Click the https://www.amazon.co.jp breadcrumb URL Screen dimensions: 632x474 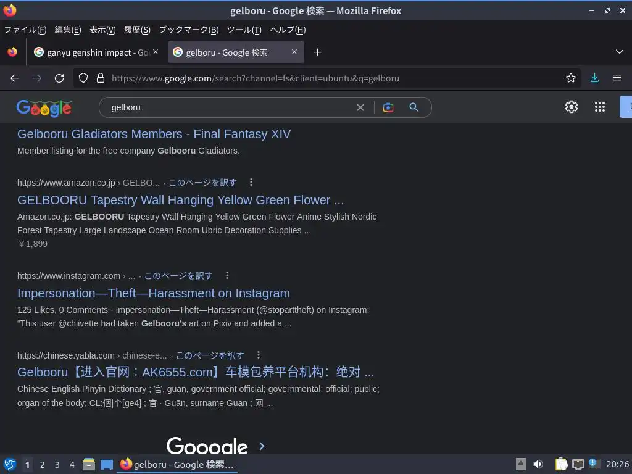[66, 183]
